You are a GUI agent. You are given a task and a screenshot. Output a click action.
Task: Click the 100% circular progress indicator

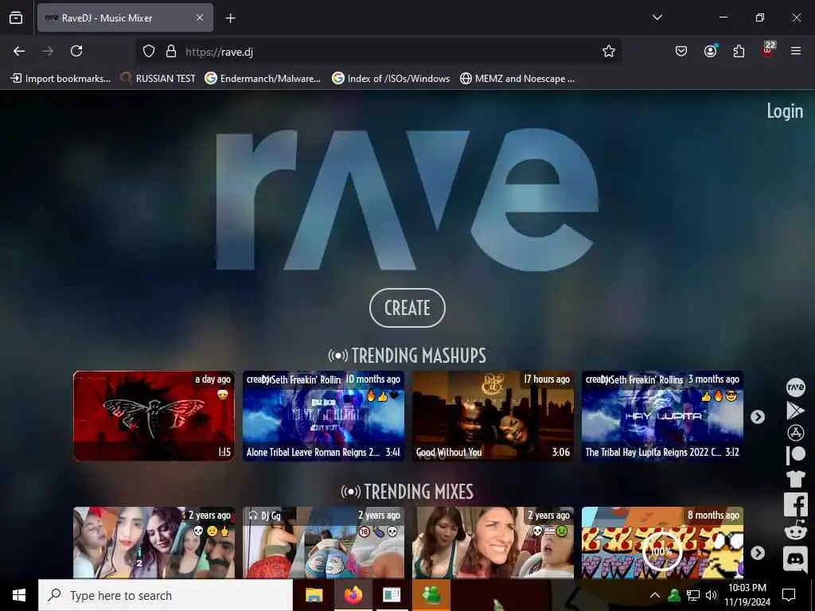661,551
